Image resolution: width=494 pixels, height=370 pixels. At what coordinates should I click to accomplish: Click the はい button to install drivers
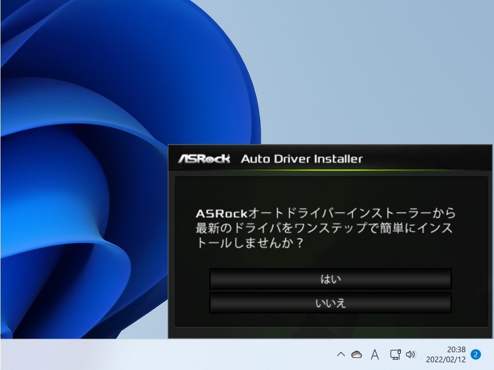[330, 279]
